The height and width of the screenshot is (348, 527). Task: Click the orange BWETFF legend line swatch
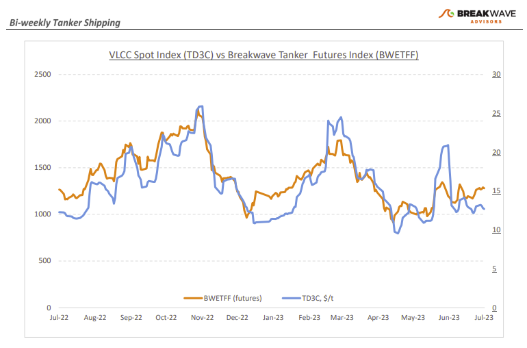[x=193, y=298]
